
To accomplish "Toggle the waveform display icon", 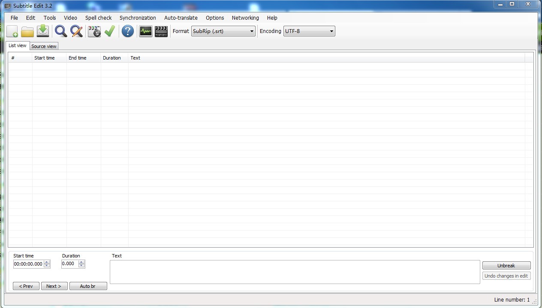I will coord(146,31).
